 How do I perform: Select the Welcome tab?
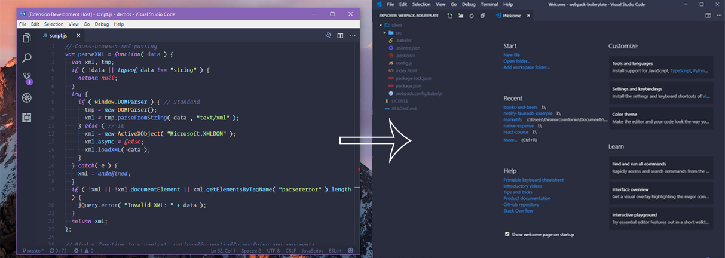(512, 16)
